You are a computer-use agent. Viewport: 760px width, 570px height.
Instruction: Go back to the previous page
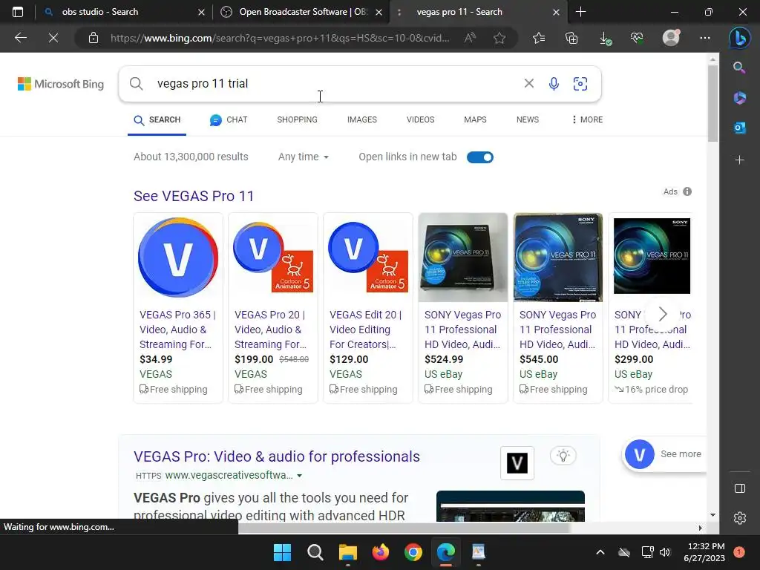tap(21, 38)
